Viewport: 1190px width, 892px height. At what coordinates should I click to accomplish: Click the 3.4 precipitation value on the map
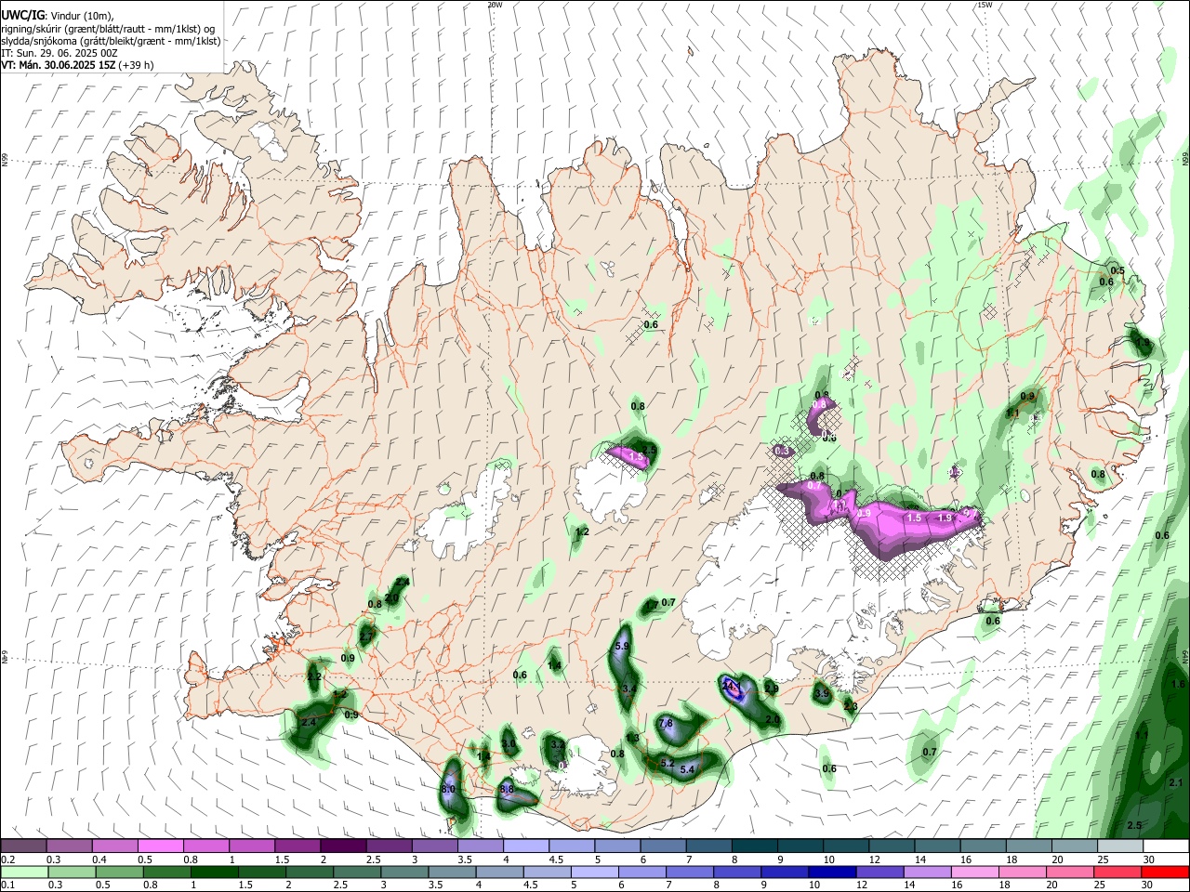[629, 689]
